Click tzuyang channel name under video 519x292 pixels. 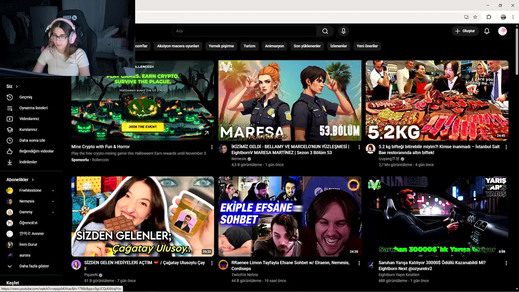[389, 159]
